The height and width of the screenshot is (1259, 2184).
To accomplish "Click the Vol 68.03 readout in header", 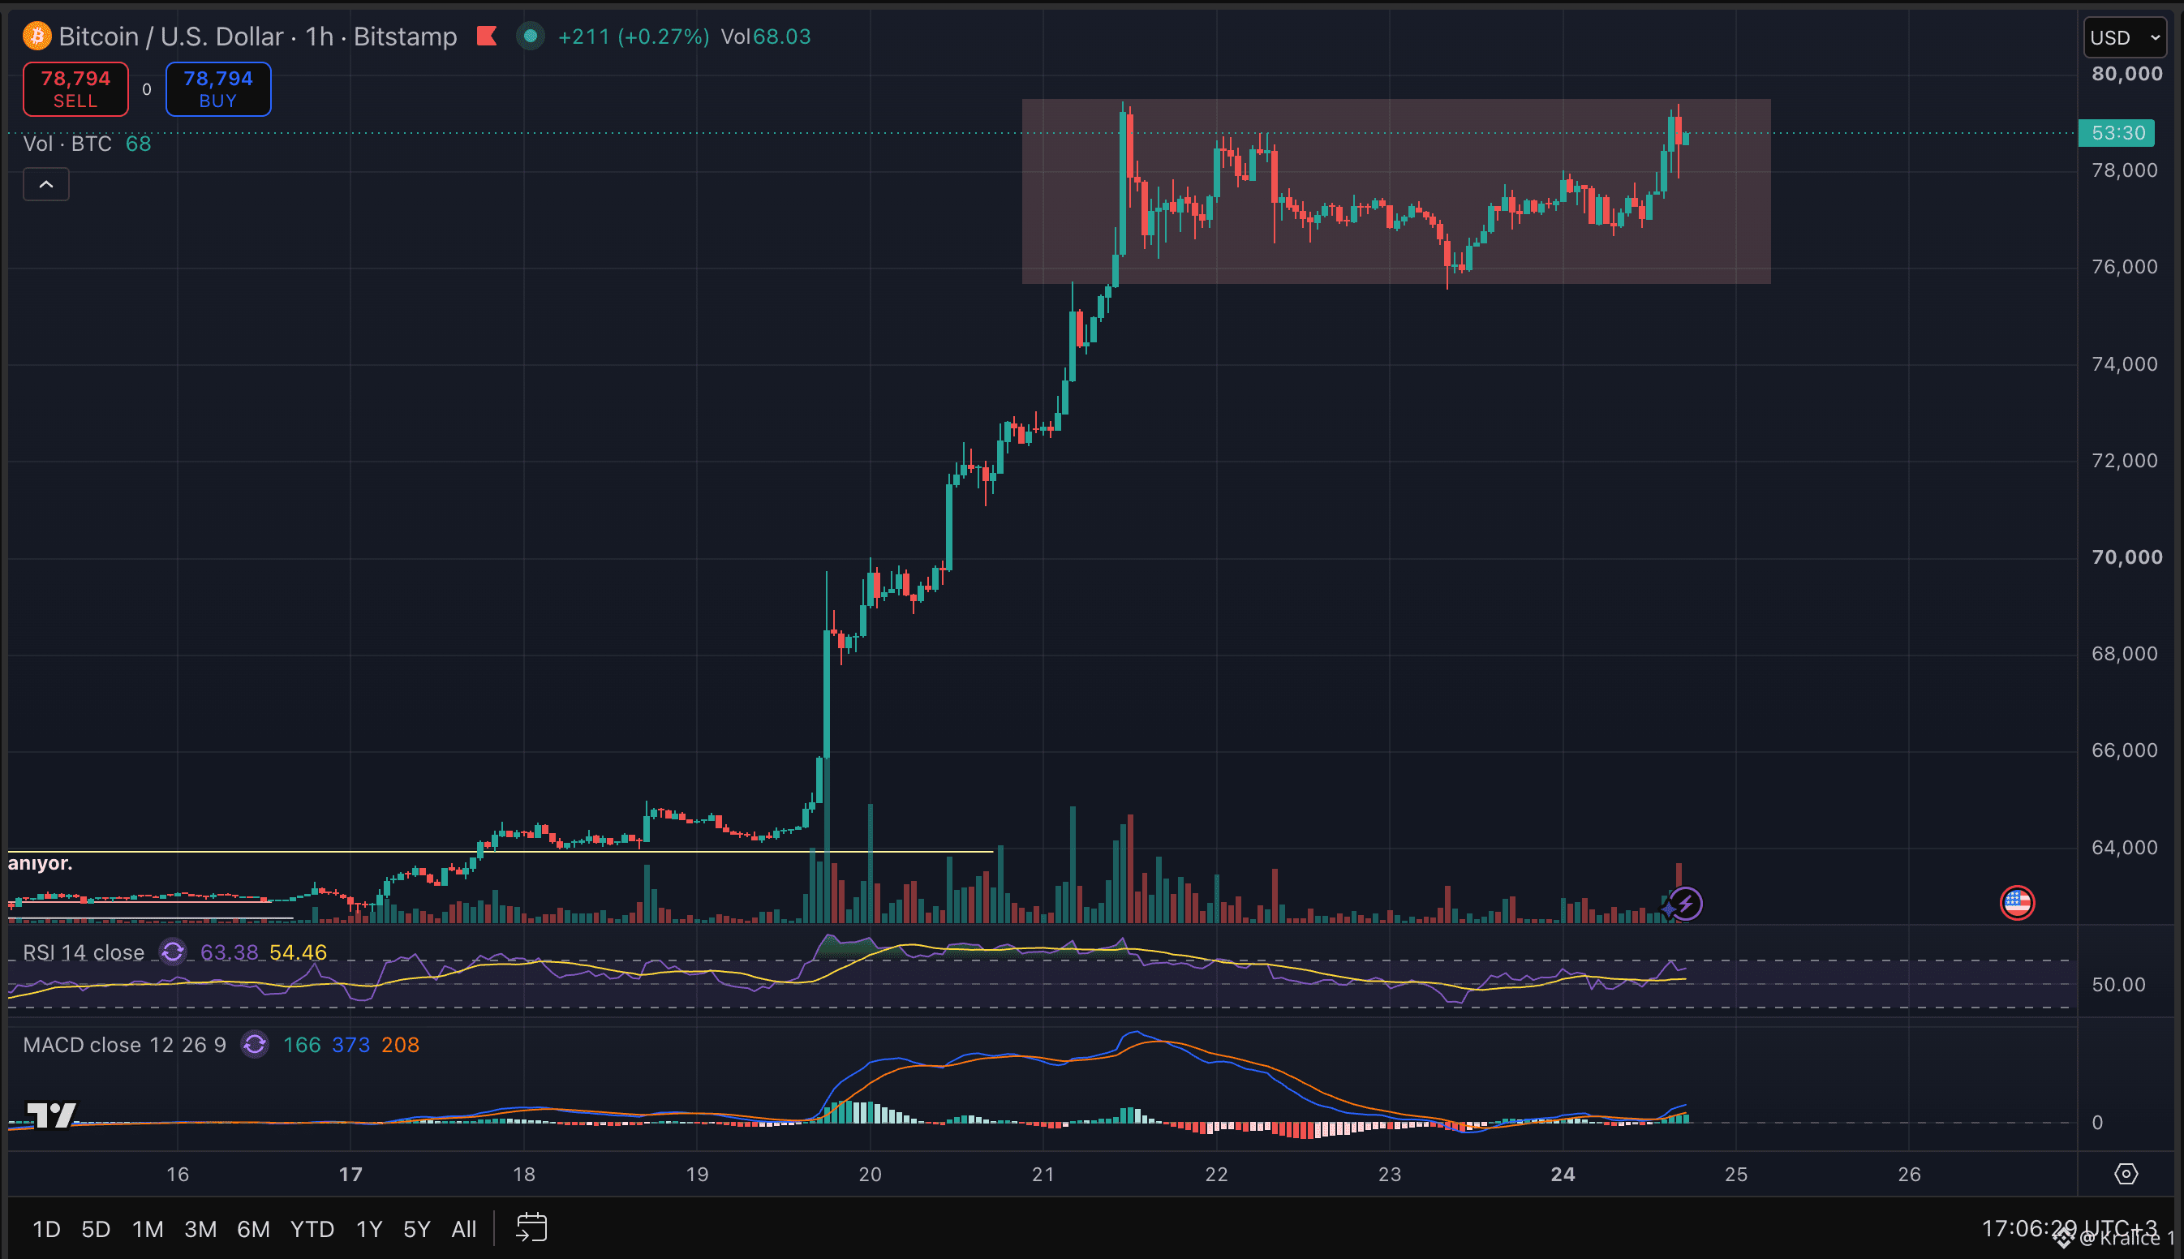I will (x=766, y=37).
